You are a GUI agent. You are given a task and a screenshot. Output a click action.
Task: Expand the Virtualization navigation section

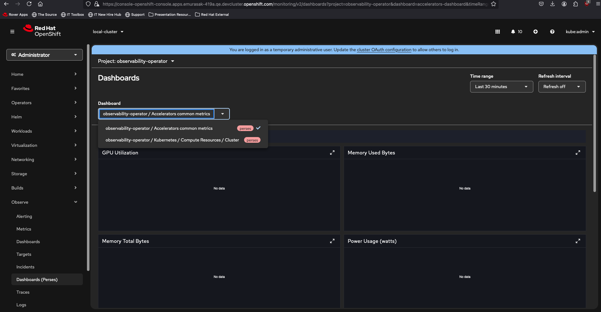[44, 145]
